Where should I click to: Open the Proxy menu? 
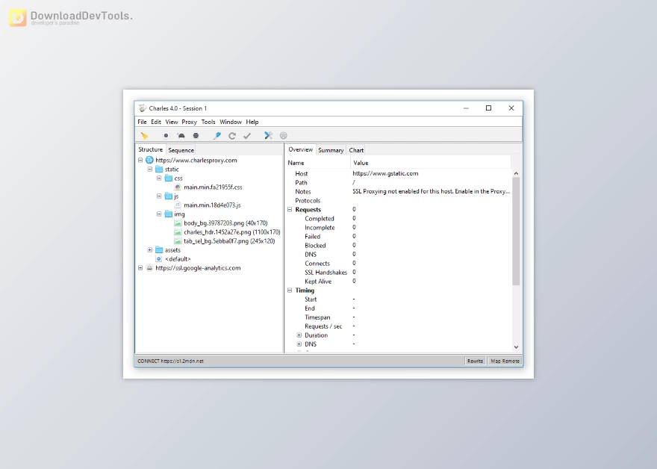tap(189, 122)
